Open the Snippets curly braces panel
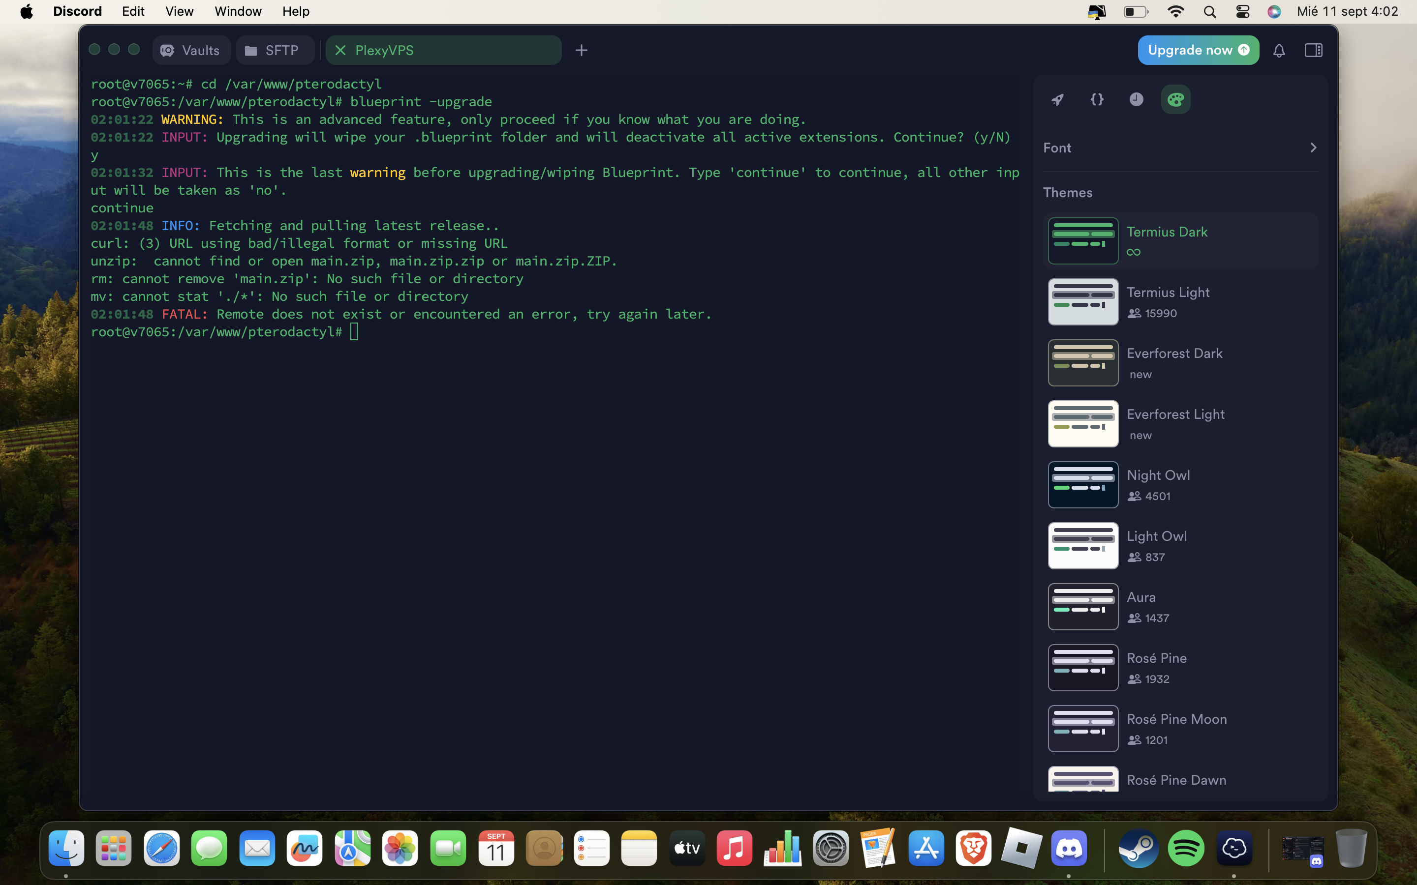This screenshot has height=885, width=1417. pyautogui.click(x=1097, y=99)
